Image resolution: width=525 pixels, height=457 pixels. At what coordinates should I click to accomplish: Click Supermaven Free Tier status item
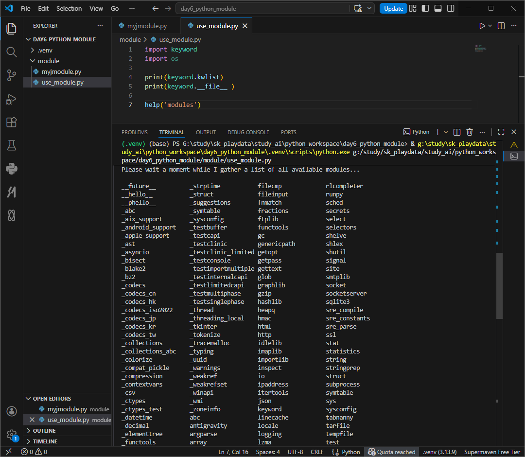[x=492, y=452]
